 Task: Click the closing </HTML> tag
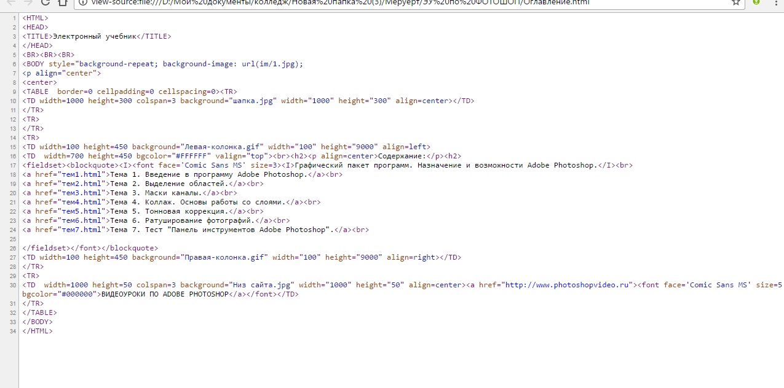point(38,331)
